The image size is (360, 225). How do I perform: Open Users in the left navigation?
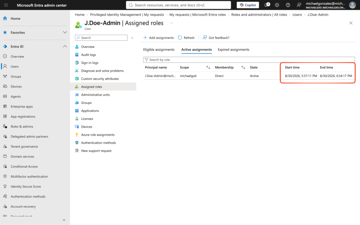coord(14,66)
